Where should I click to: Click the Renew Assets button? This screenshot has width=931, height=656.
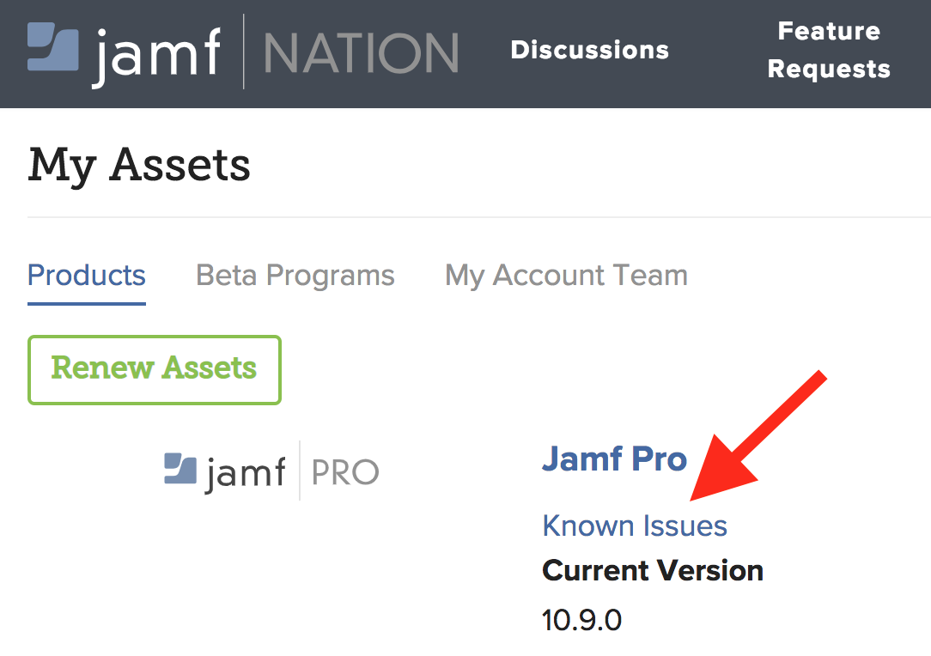[154, 369]
